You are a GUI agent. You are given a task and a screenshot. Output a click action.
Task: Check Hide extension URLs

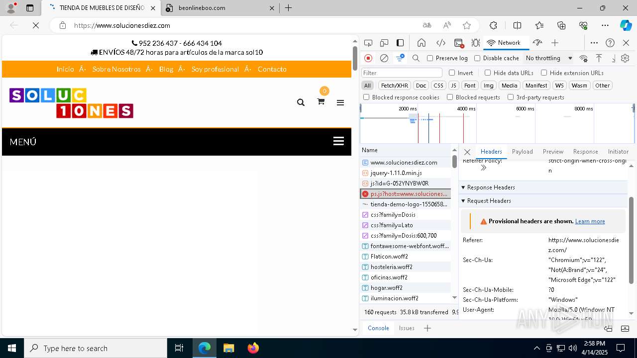[x=544, y=73]
